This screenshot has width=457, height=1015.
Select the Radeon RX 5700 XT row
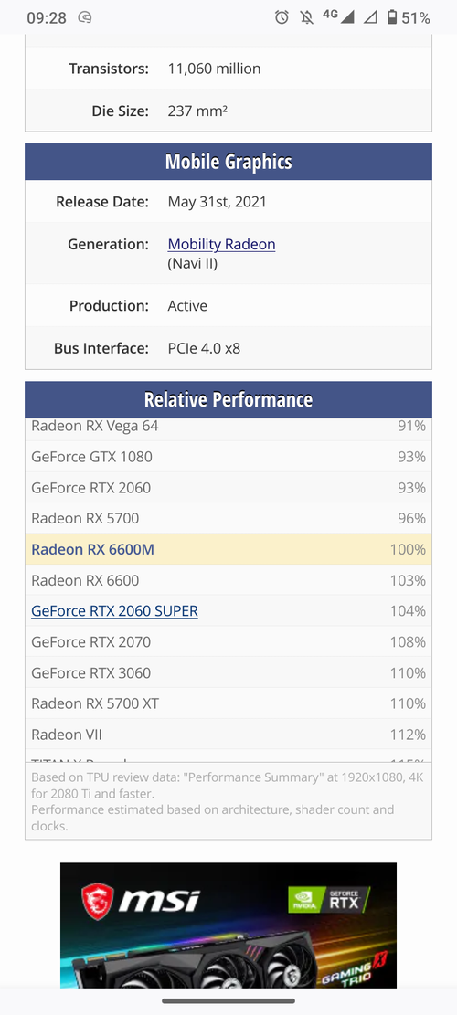(228, 703)
